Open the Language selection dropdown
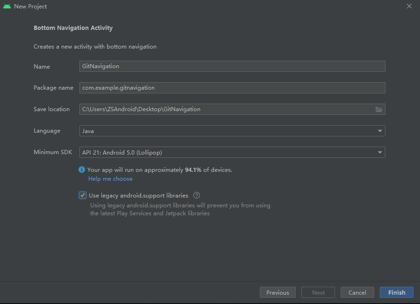The height and width of the screenshot is (304, 420). [232, 131]
